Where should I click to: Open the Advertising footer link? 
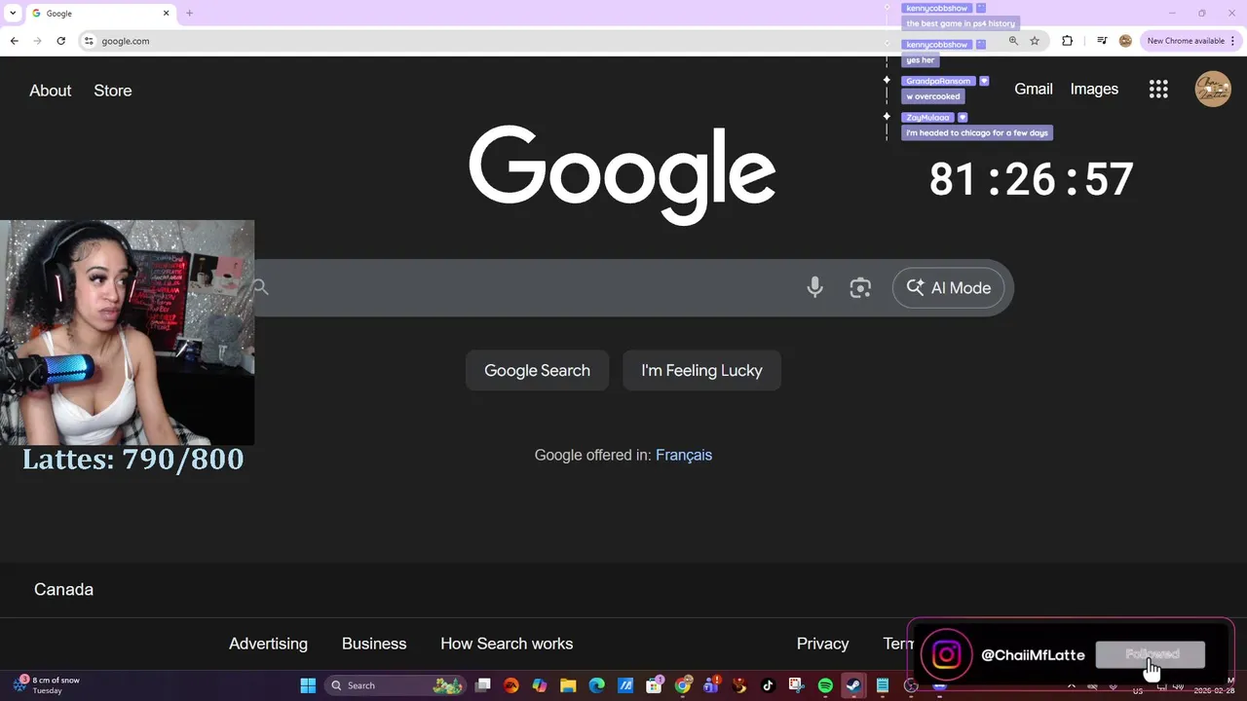[x=268, y=644]
